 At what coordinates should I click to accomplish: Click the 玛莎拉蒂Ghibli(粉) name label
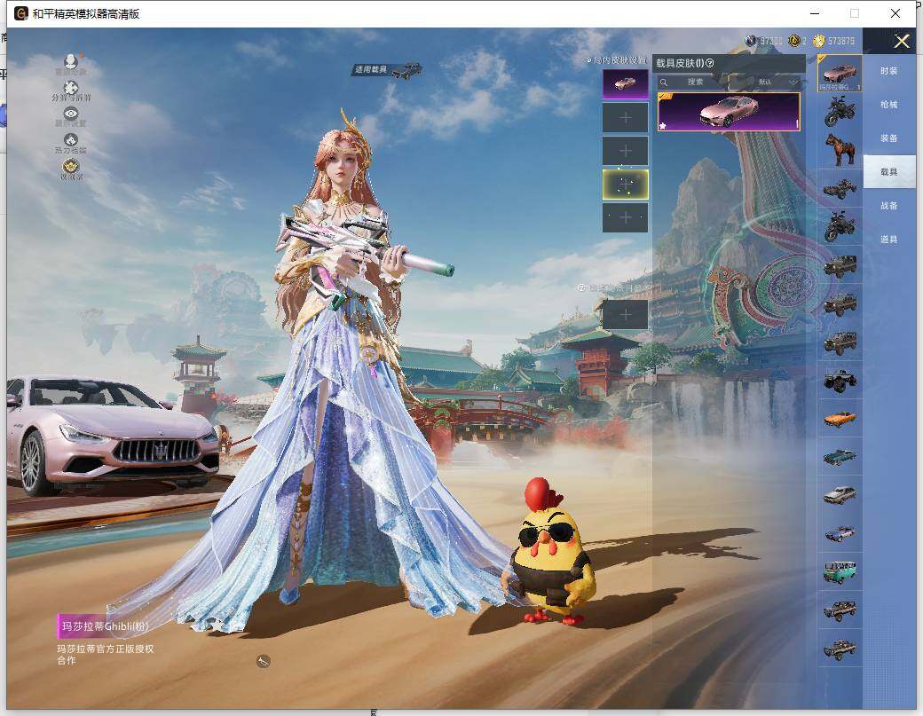(105, 626)
